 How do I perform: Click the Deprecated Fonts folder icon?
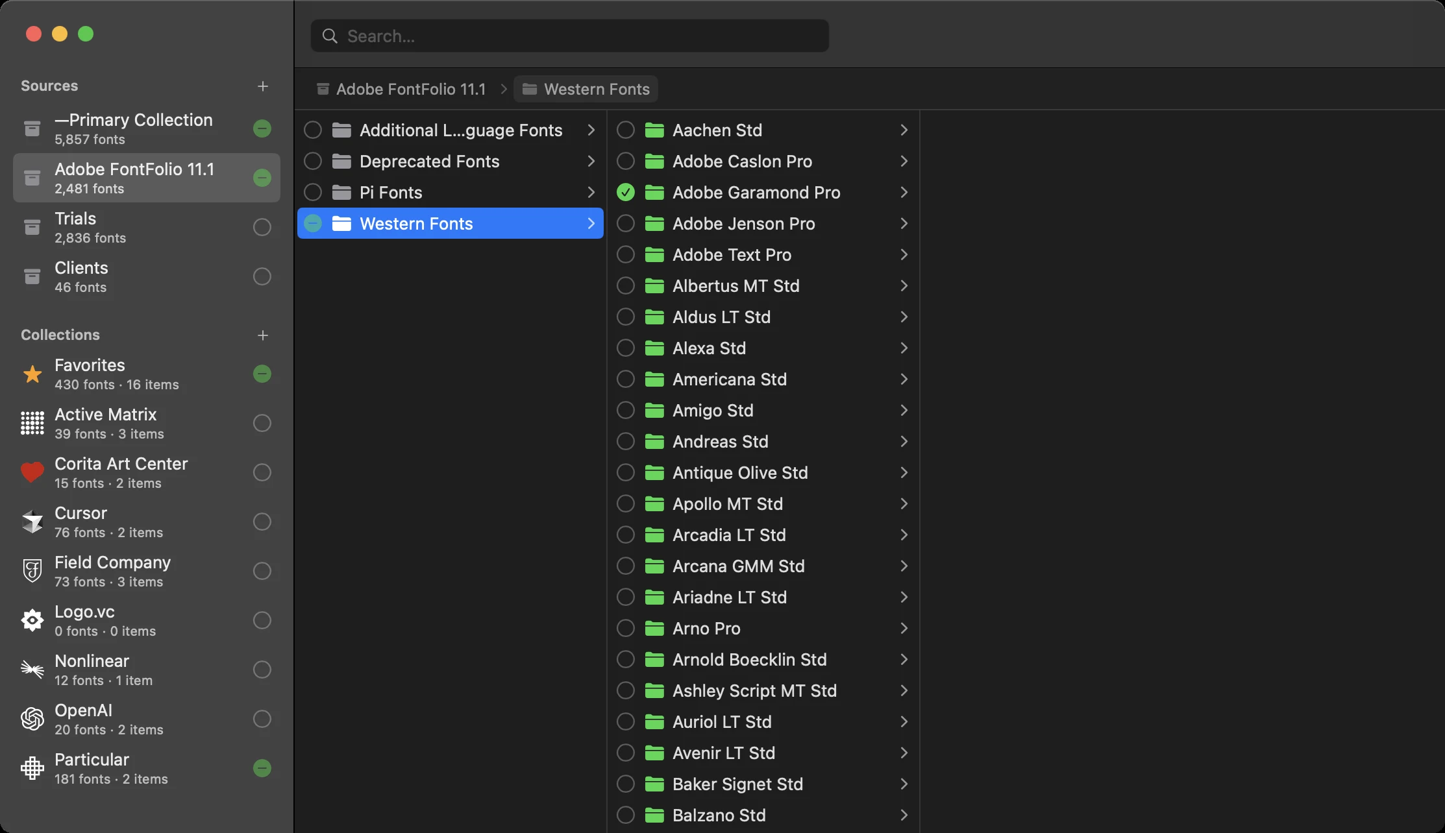click(341, 162)
